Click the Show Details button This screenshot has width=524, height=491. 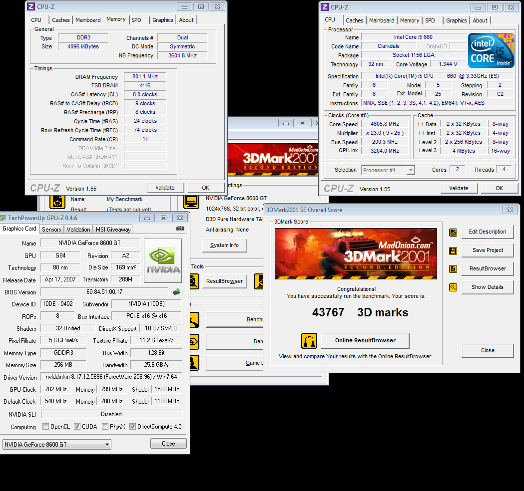click(x=488, y=287)
